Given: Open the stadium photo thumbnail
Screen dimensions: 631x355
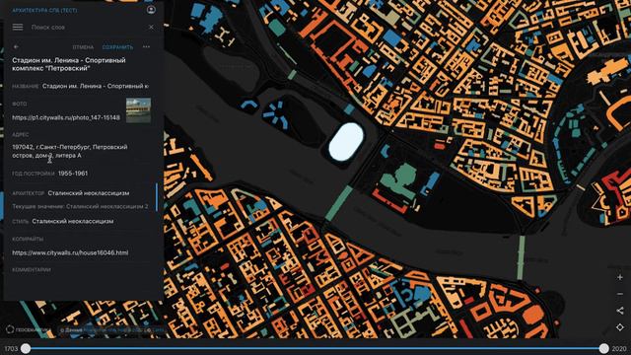Looking at the screenshot, I should [x=138, y=110].
